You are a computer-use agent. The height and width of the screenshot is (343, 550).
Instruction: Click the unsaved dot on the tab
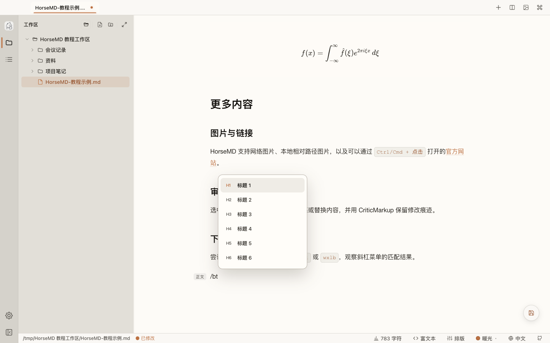[x=92, y=7]
